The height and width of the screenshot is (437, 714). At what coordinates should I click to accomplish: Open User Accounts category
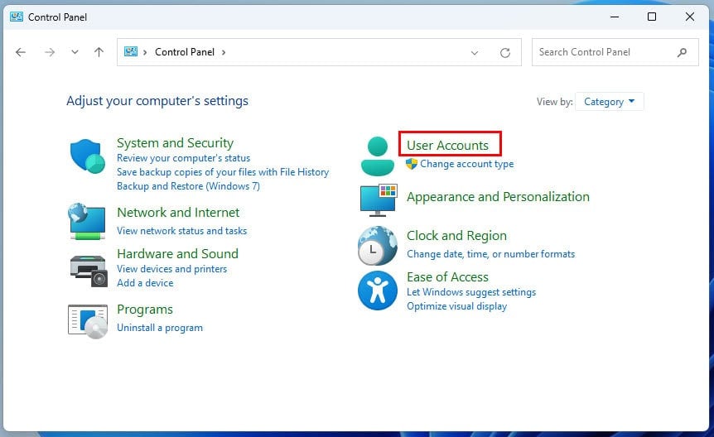[447, 145]
